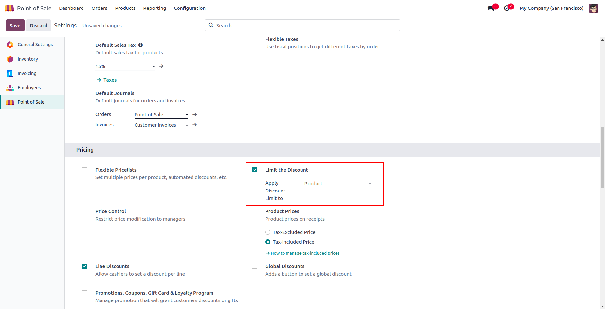Select the Tax-Excluded Price radio button

coord(268,232)
